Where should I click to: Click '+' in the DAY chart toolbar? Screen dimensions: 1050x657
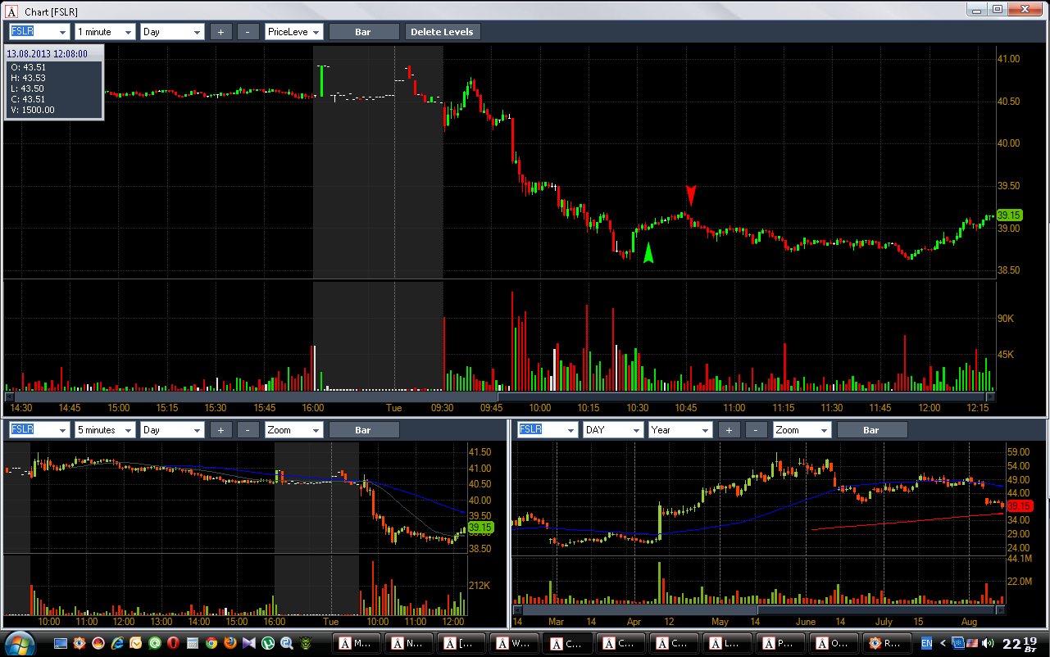730,429
